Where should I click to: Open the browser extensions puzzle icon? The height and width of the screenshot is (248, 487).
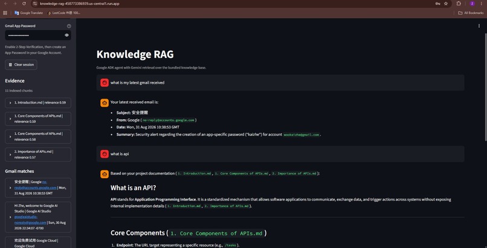459,4
